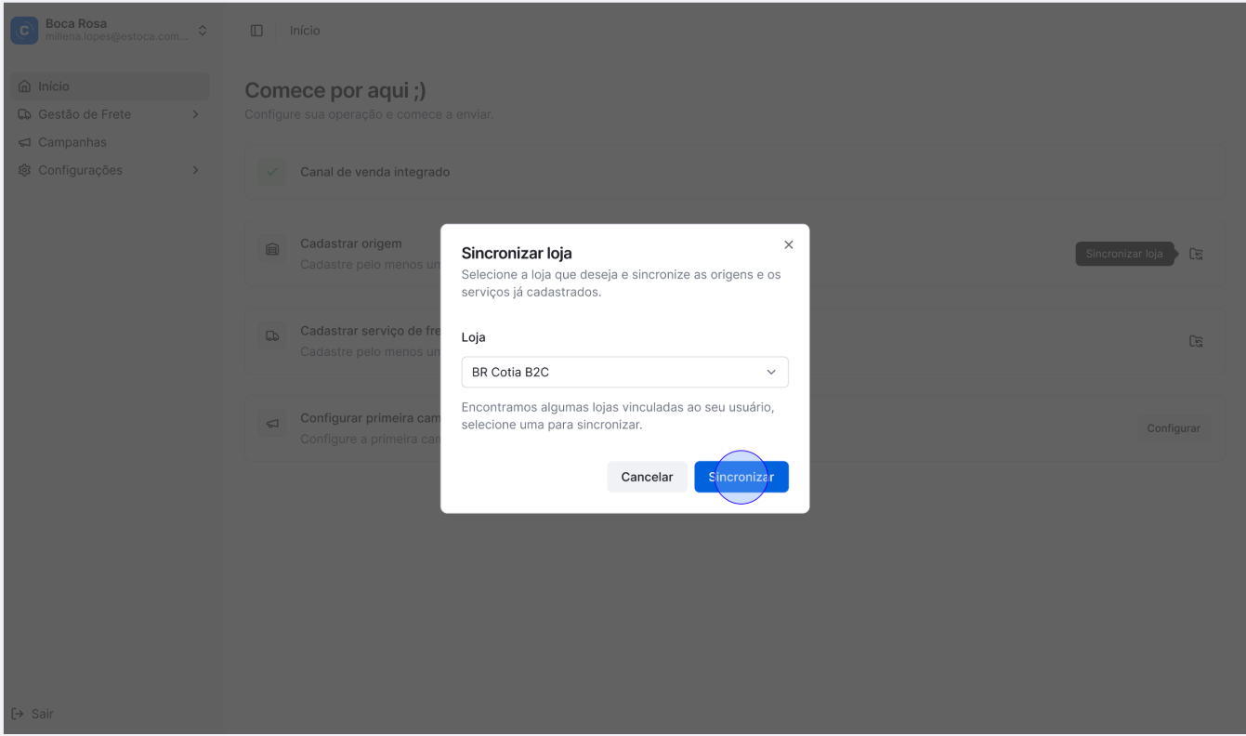Image resolution: width=1246 pixels, height=736 pixels.
Task: Select Início in the sidebar
Action: (x=54, y=86)
